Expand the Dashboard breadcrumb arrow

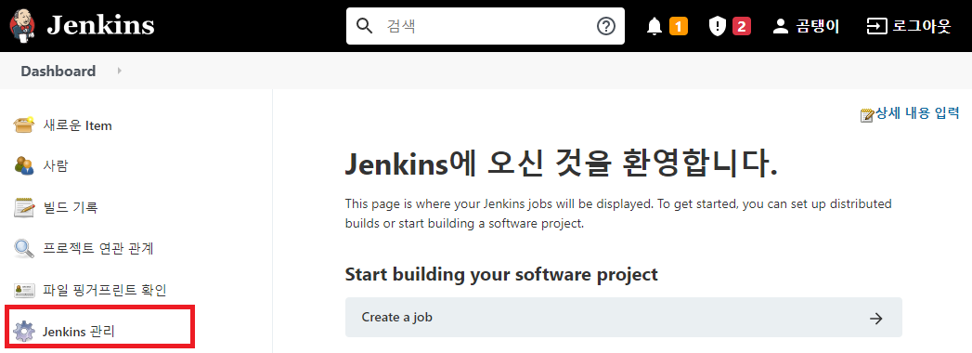pos(119,71)
